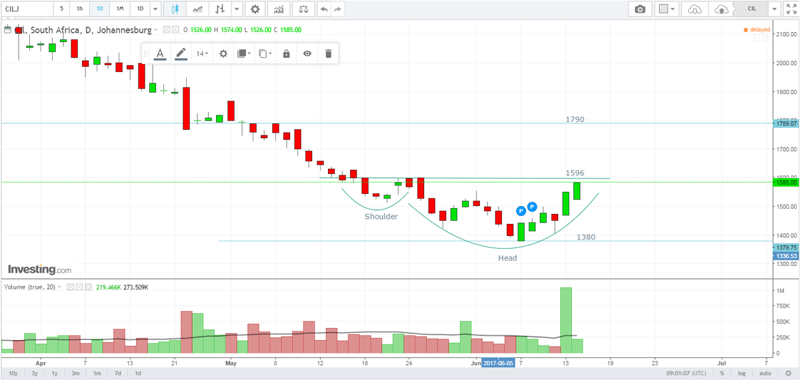
Task: Select the 1596 line label
Action: click(x=575, y=173)
